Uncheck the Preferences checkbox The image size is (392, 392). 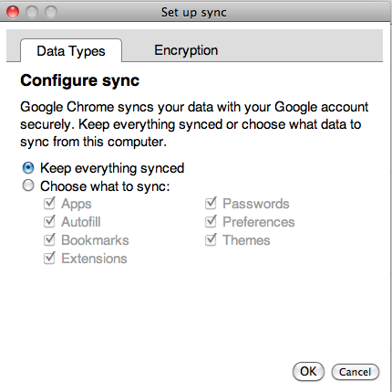[211, 221]
